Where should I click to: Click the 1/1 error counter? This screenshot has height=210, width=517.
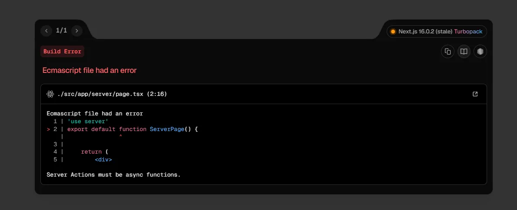[62, 31]
